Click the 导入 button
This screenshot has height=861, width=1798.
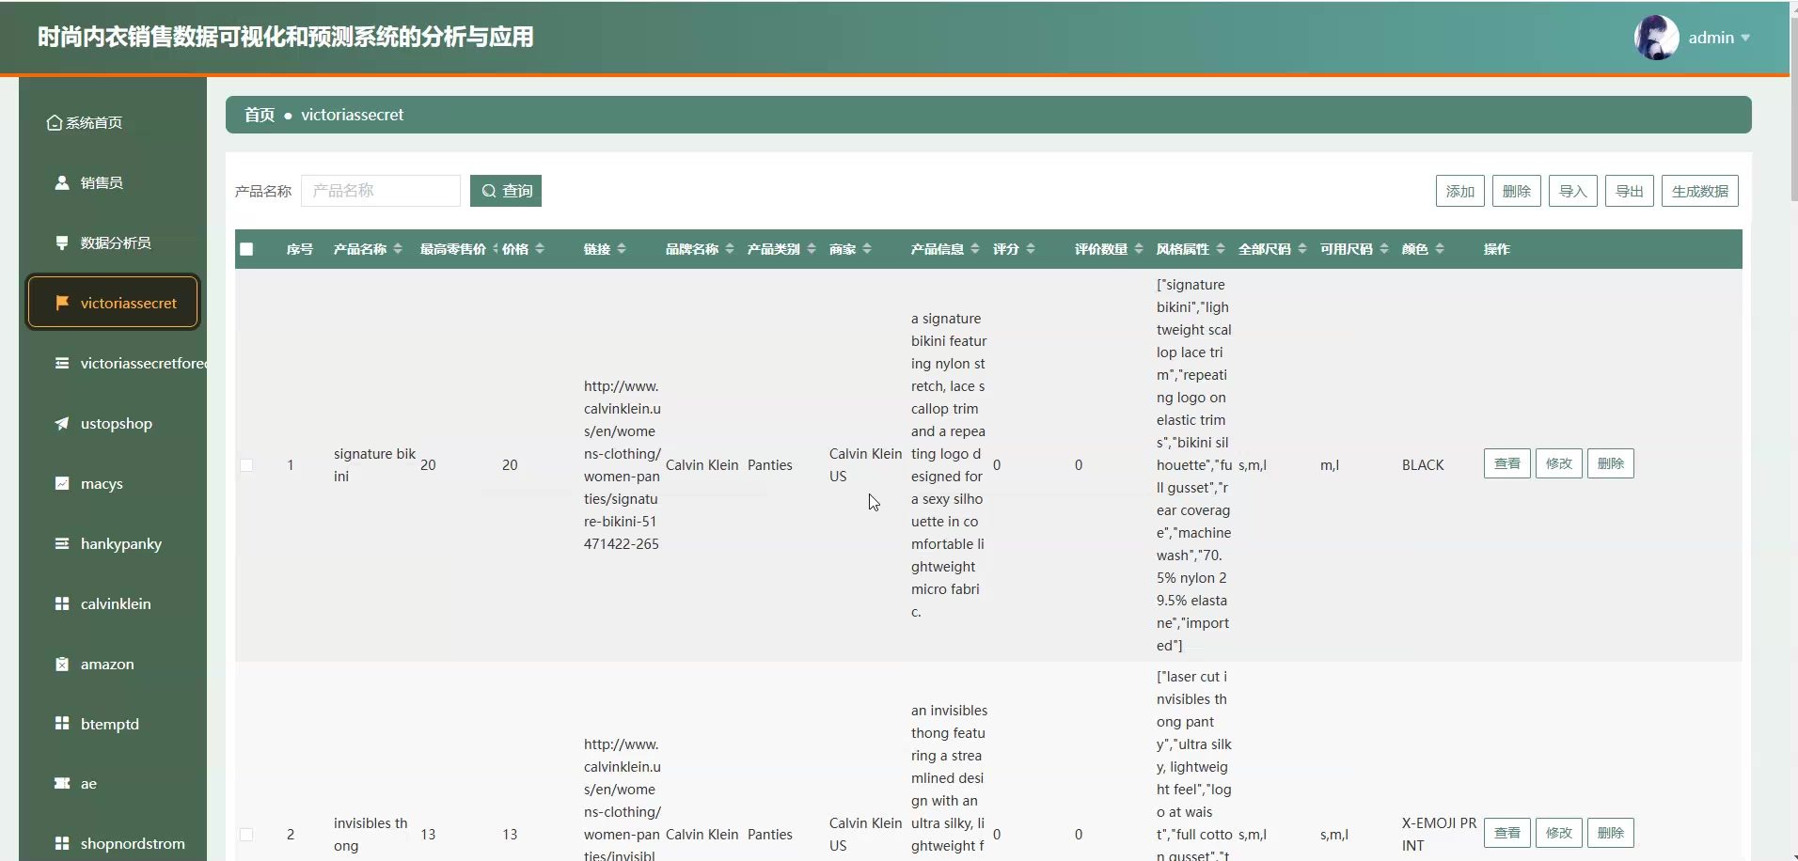tap(1573, 191)
